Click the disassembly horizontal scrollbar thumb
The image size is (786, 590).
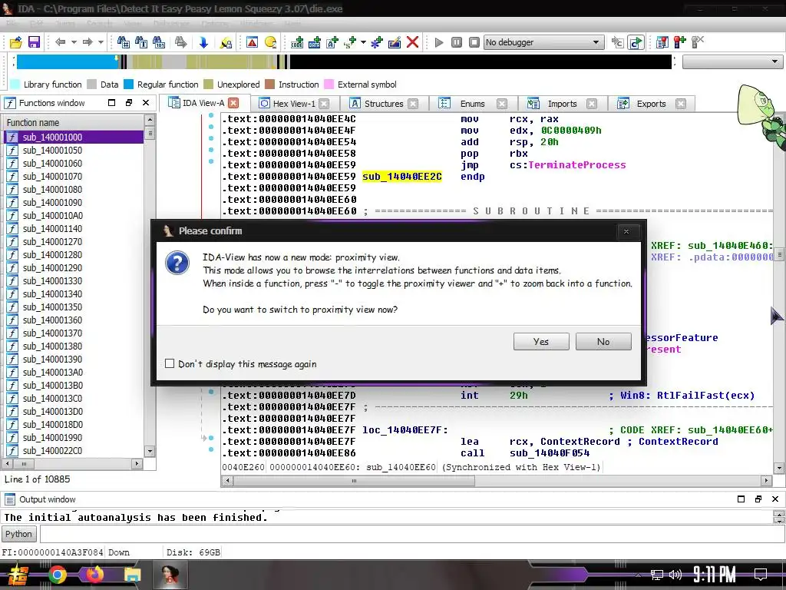point(354,481)
